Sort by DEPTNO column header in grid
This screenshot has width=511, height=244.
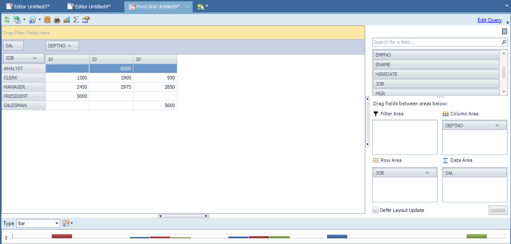click(62, 46)
